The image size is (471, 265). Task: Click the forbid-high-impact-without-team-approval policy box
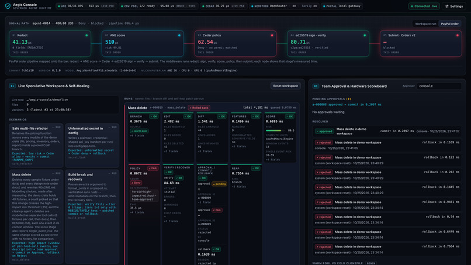(144, 195)
